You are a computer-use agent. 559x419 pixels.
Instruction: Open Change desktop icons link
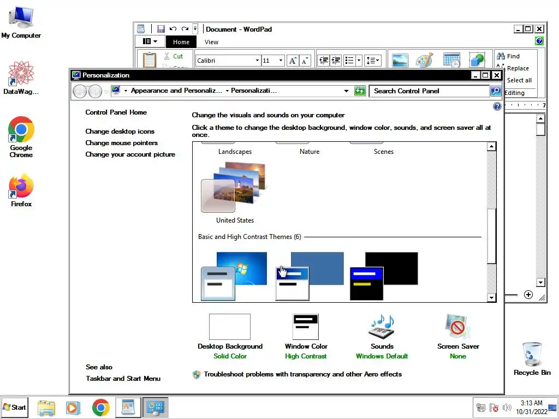(x=120, y=131)
